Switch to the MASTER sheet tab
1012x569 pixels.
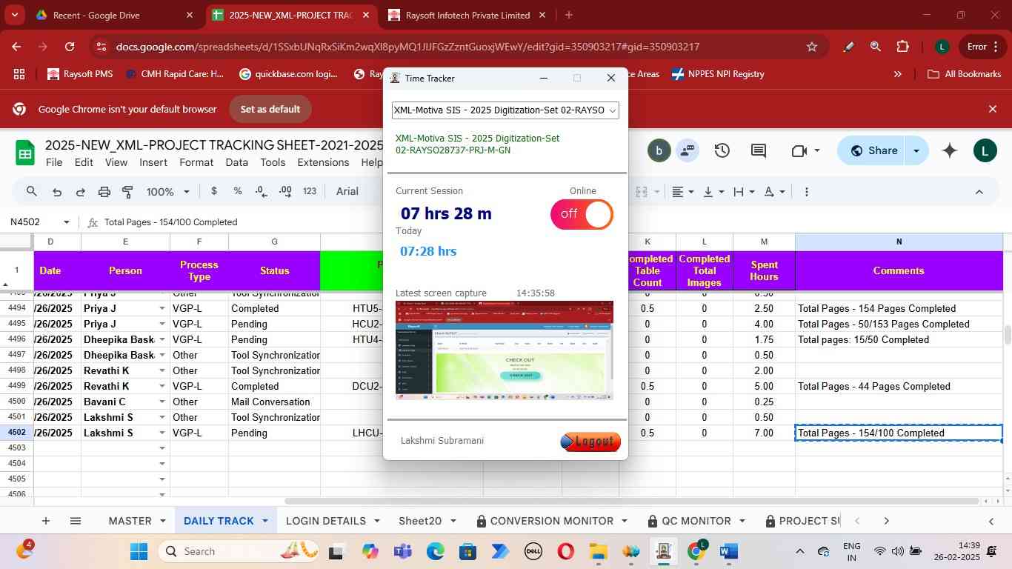tap(130, 521)
